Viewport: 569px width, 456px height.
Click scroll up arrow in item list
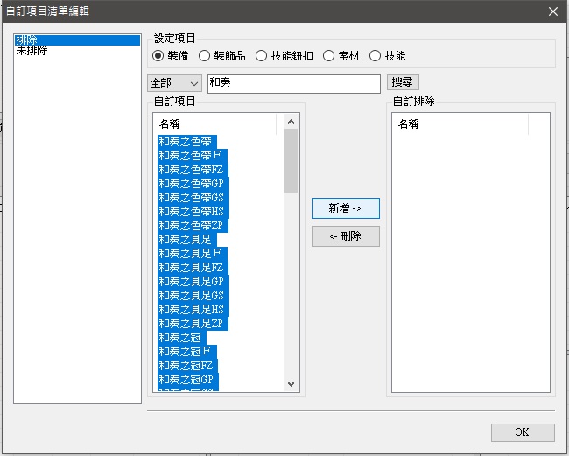291,123
